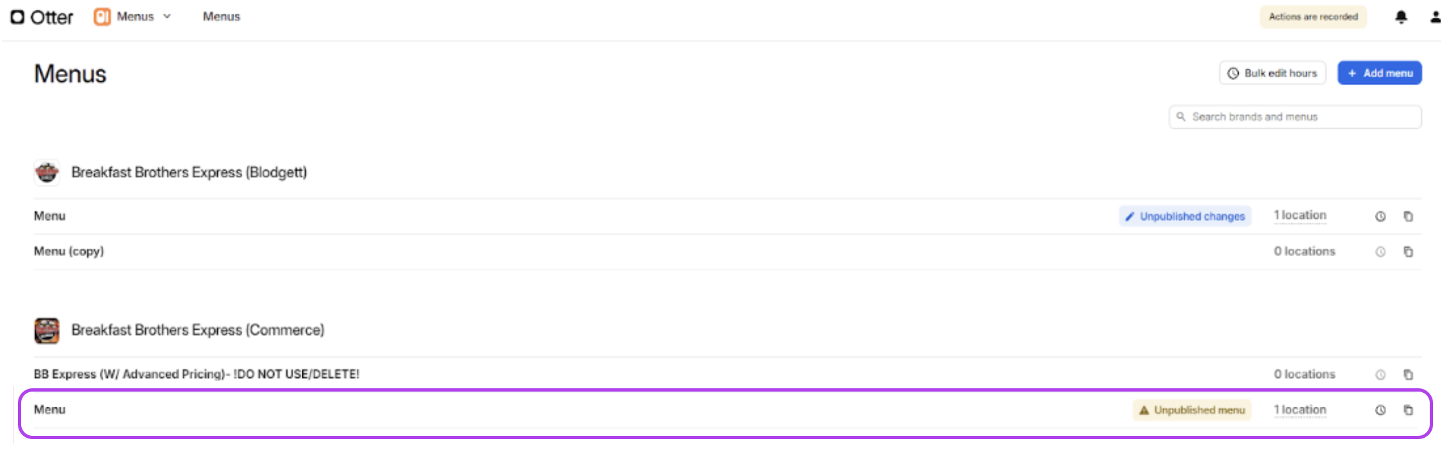Expand the Menus app switcher dropdown
The image size is (1441, 453).
pos(132,17)
